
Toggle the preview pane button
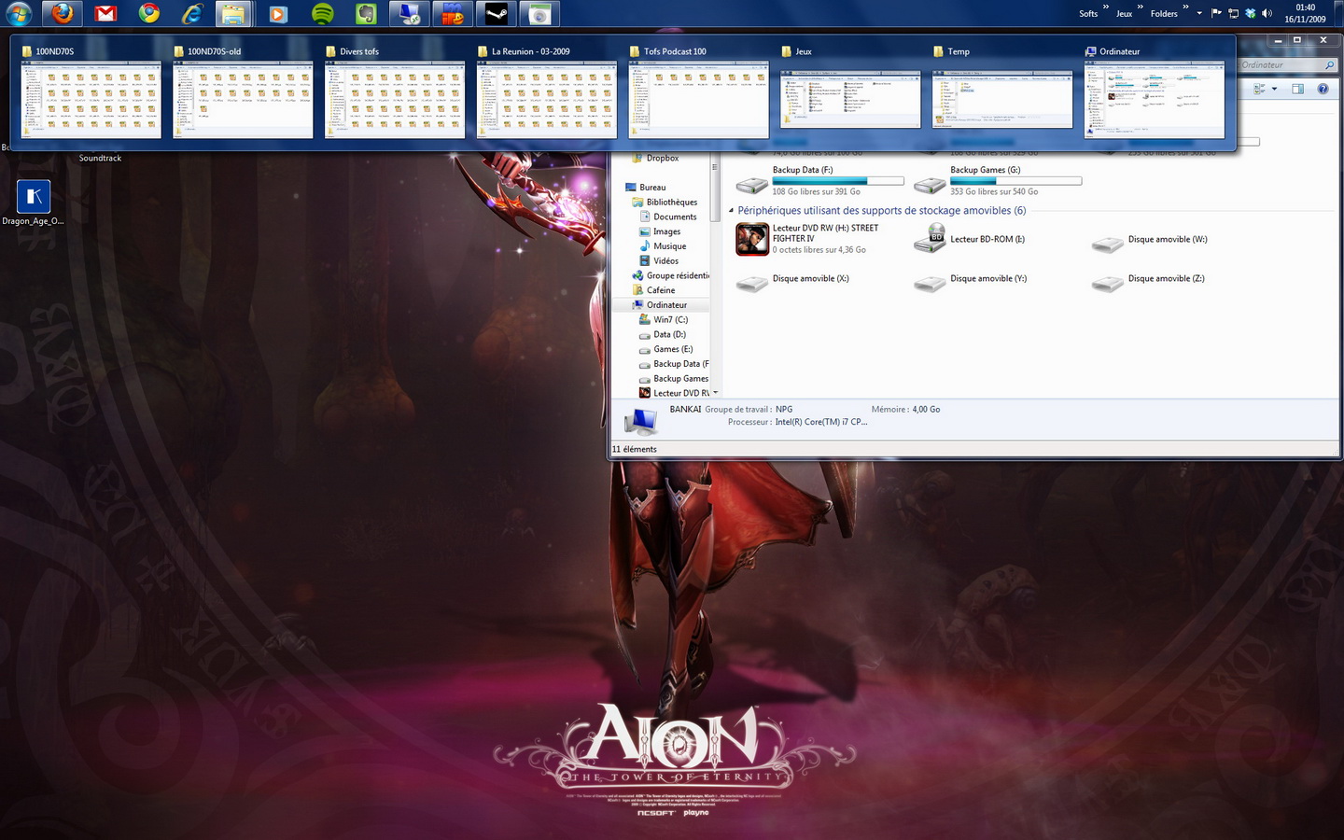click(1297, 89)
